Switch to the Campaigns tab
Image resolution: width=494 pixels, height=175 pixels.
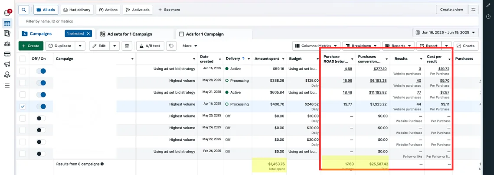tap(41, 34)
